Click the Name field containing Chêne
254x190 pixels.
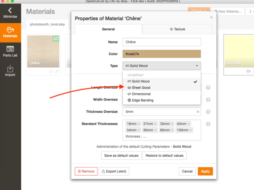click(x=161, y=42)
